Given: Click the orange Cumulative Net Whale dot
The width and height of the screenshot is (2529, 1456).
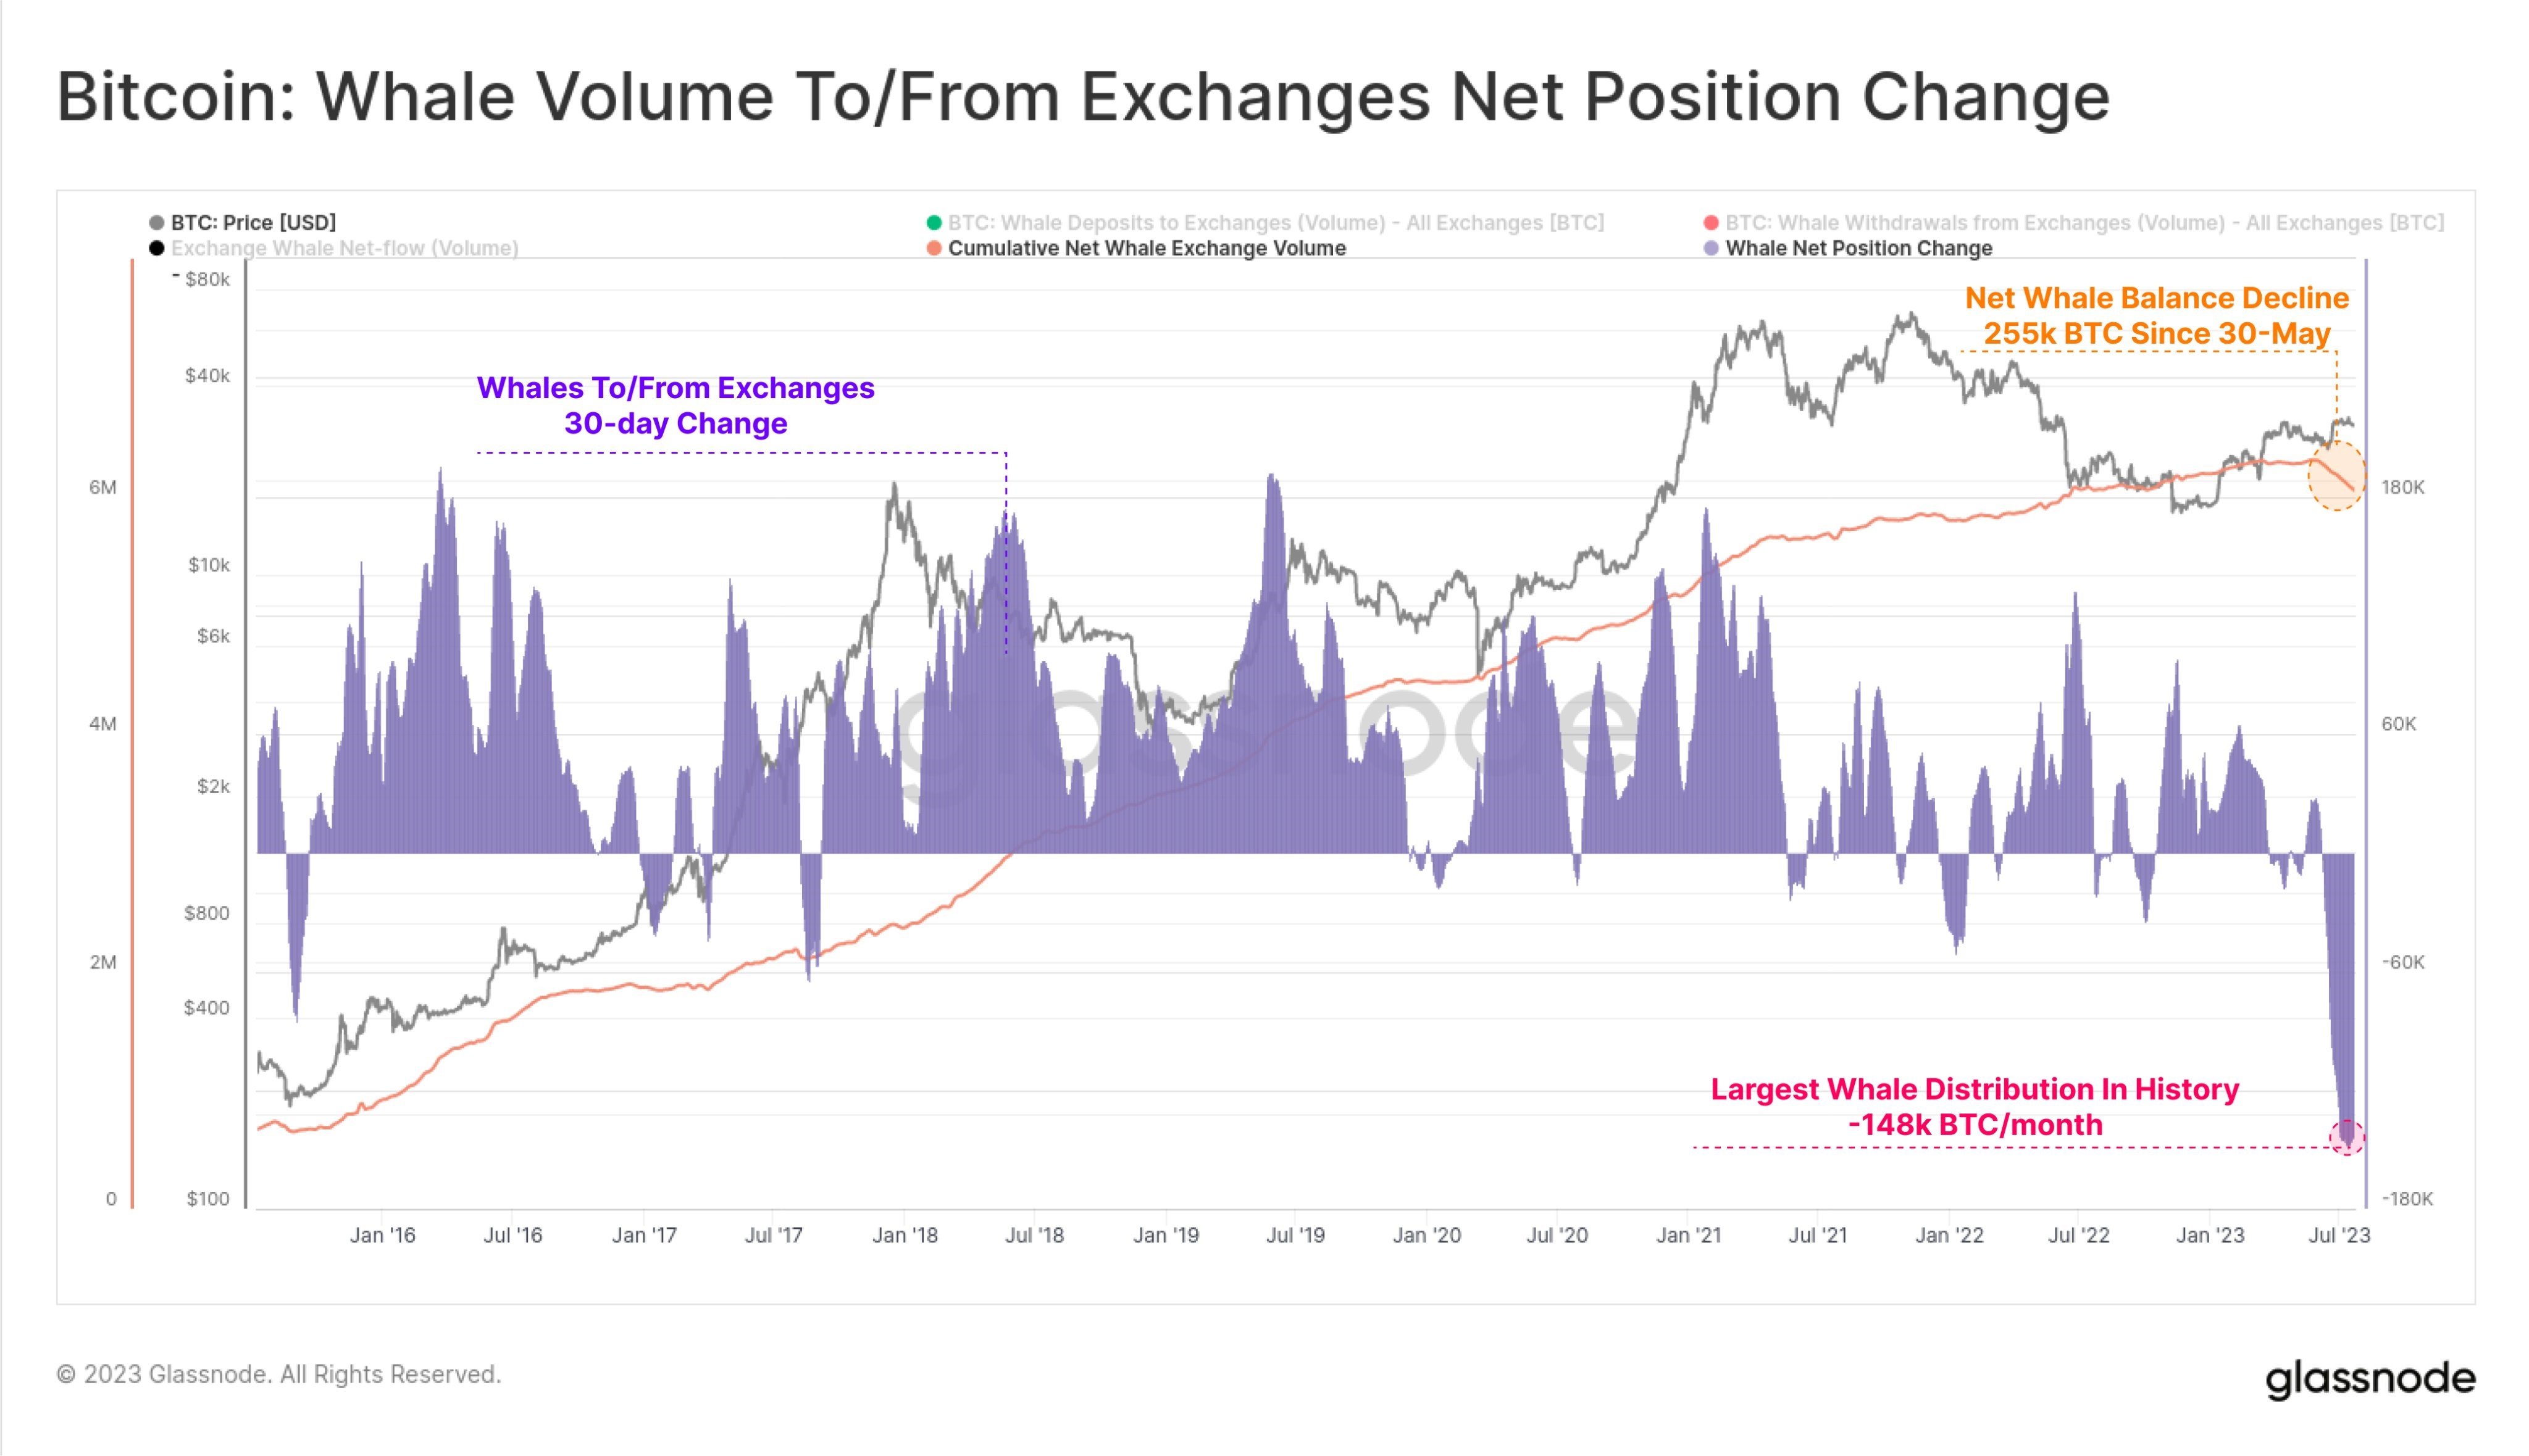Looking at the screenshot, I should click(x=934, y=248).
